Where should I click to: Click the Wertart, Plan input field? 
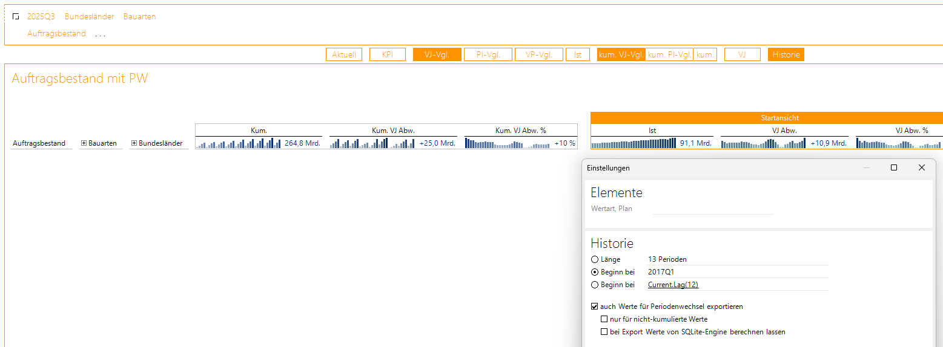[x=713, y=209]
